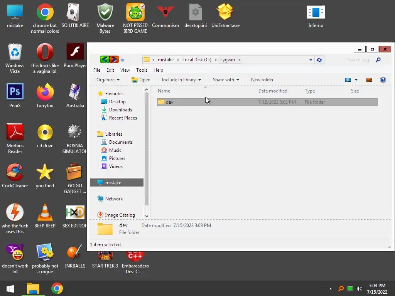395x296 pixels.
Task: Sort by the Type column header
Action: point(310,91)
